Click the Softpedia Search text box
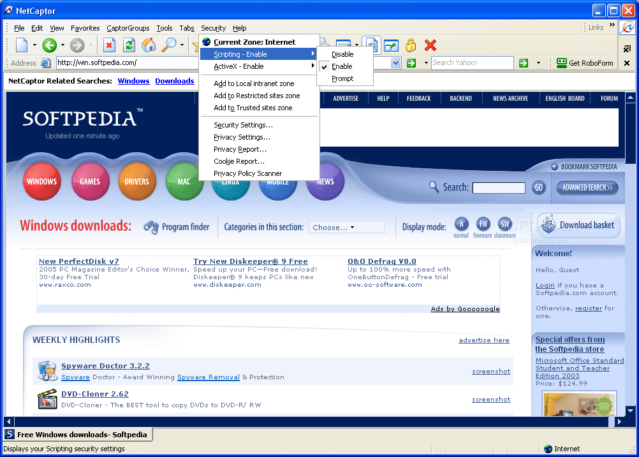Screen dimensions: 639x457 coord(499,188)
